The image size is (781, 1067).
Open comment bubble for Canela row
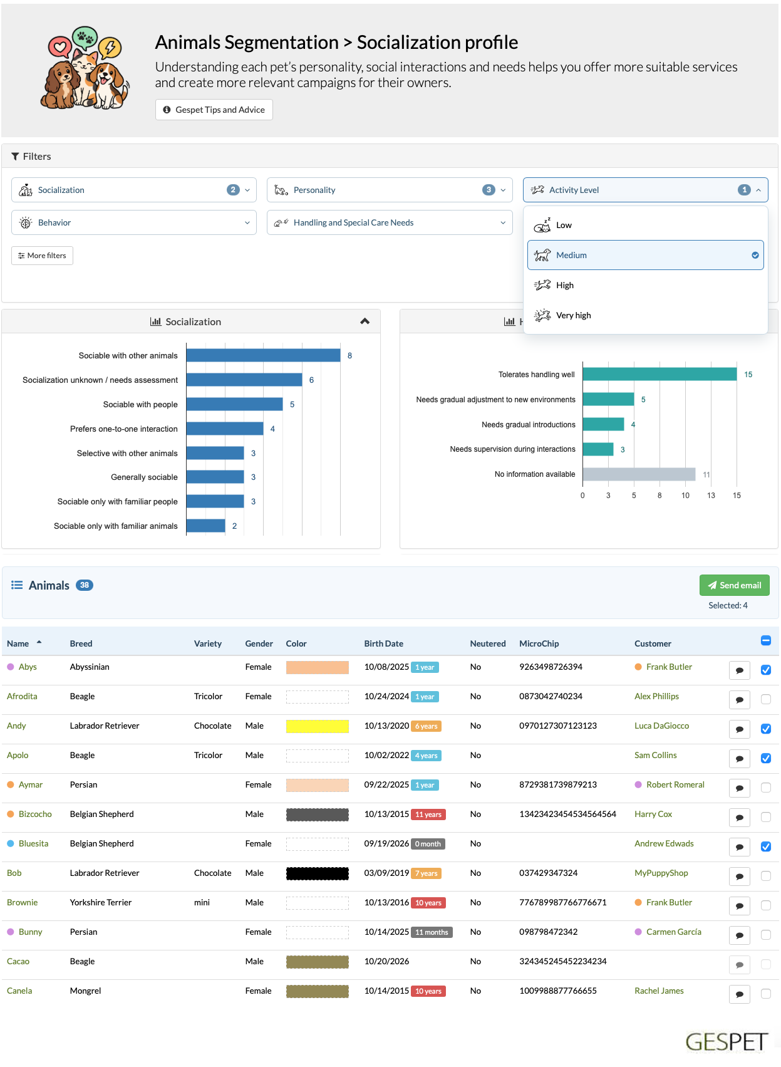740,994
